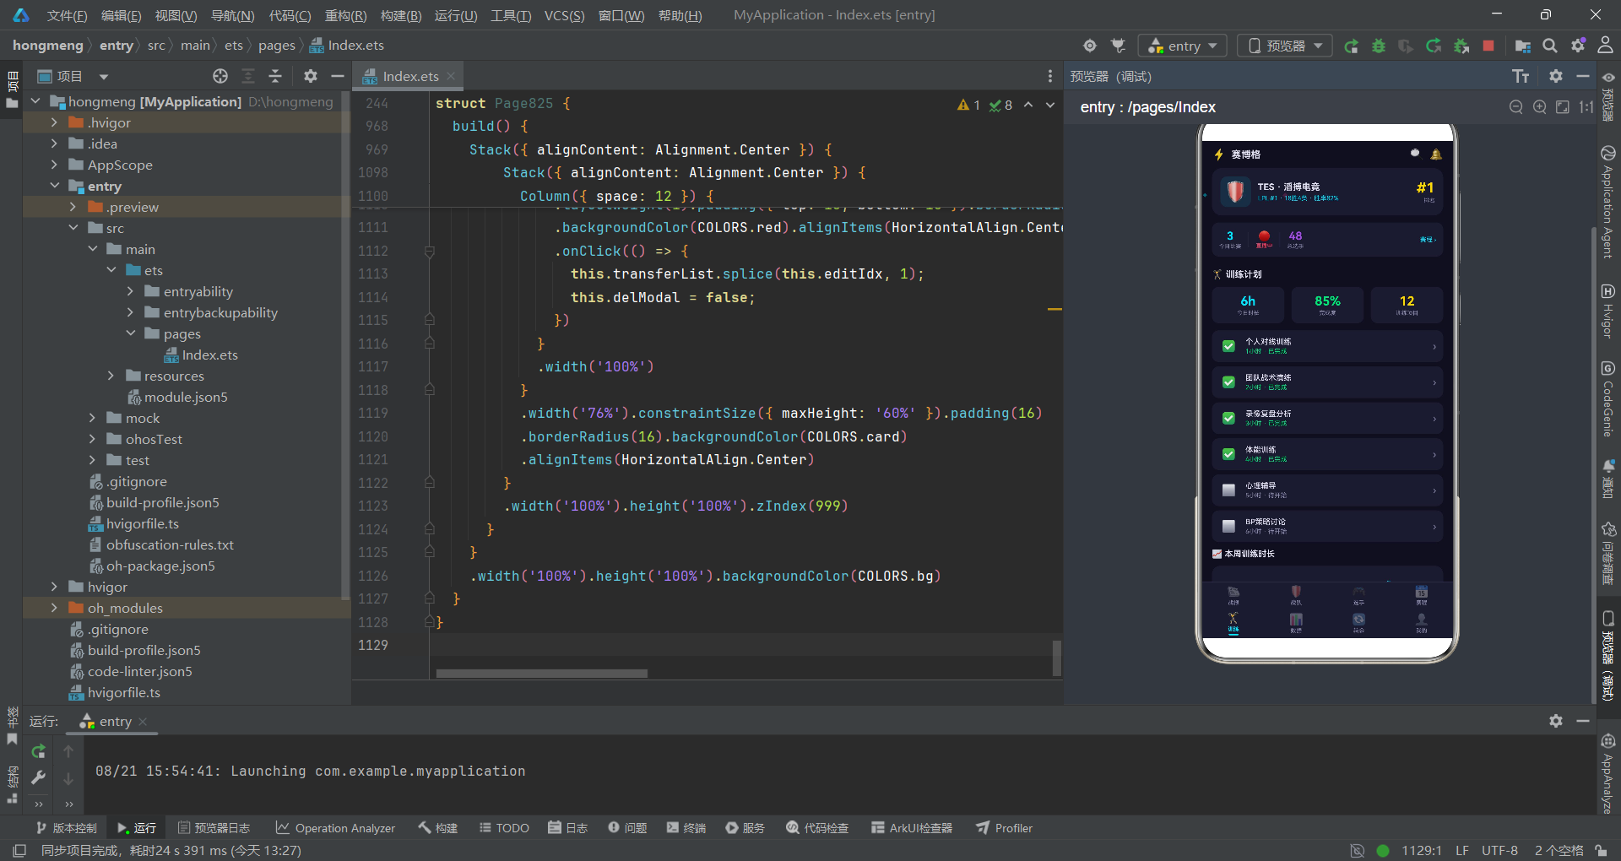
Task: Click the editor horizontal scrollbar thumb
Action: [x=541, y=674]
